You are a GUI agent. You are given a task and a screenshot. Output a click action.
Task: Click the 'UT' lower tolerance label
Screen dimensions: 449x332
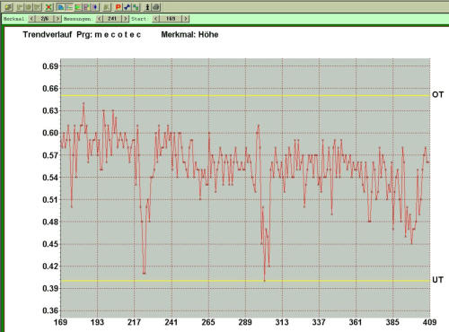pyautogui.click(x=437, y=280)
